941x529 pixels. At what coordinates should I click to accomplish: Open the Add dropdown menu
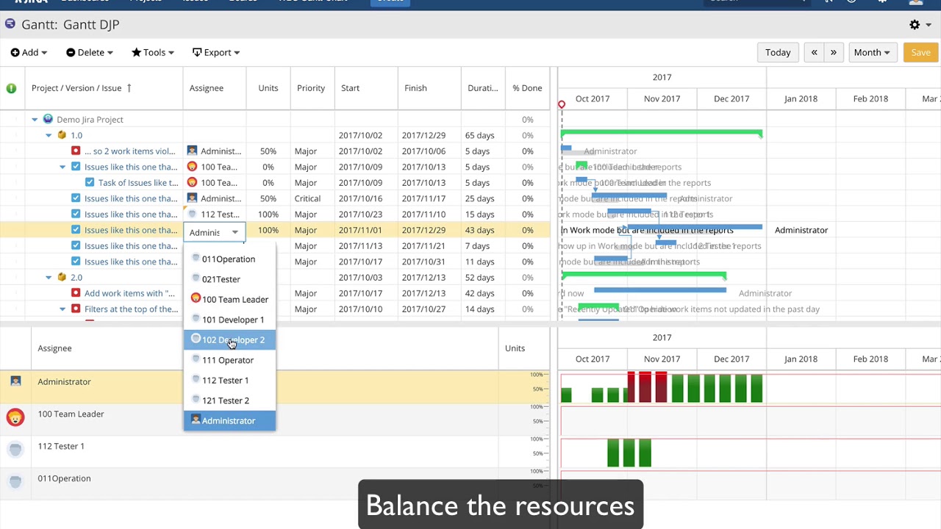tap(29, 52)
